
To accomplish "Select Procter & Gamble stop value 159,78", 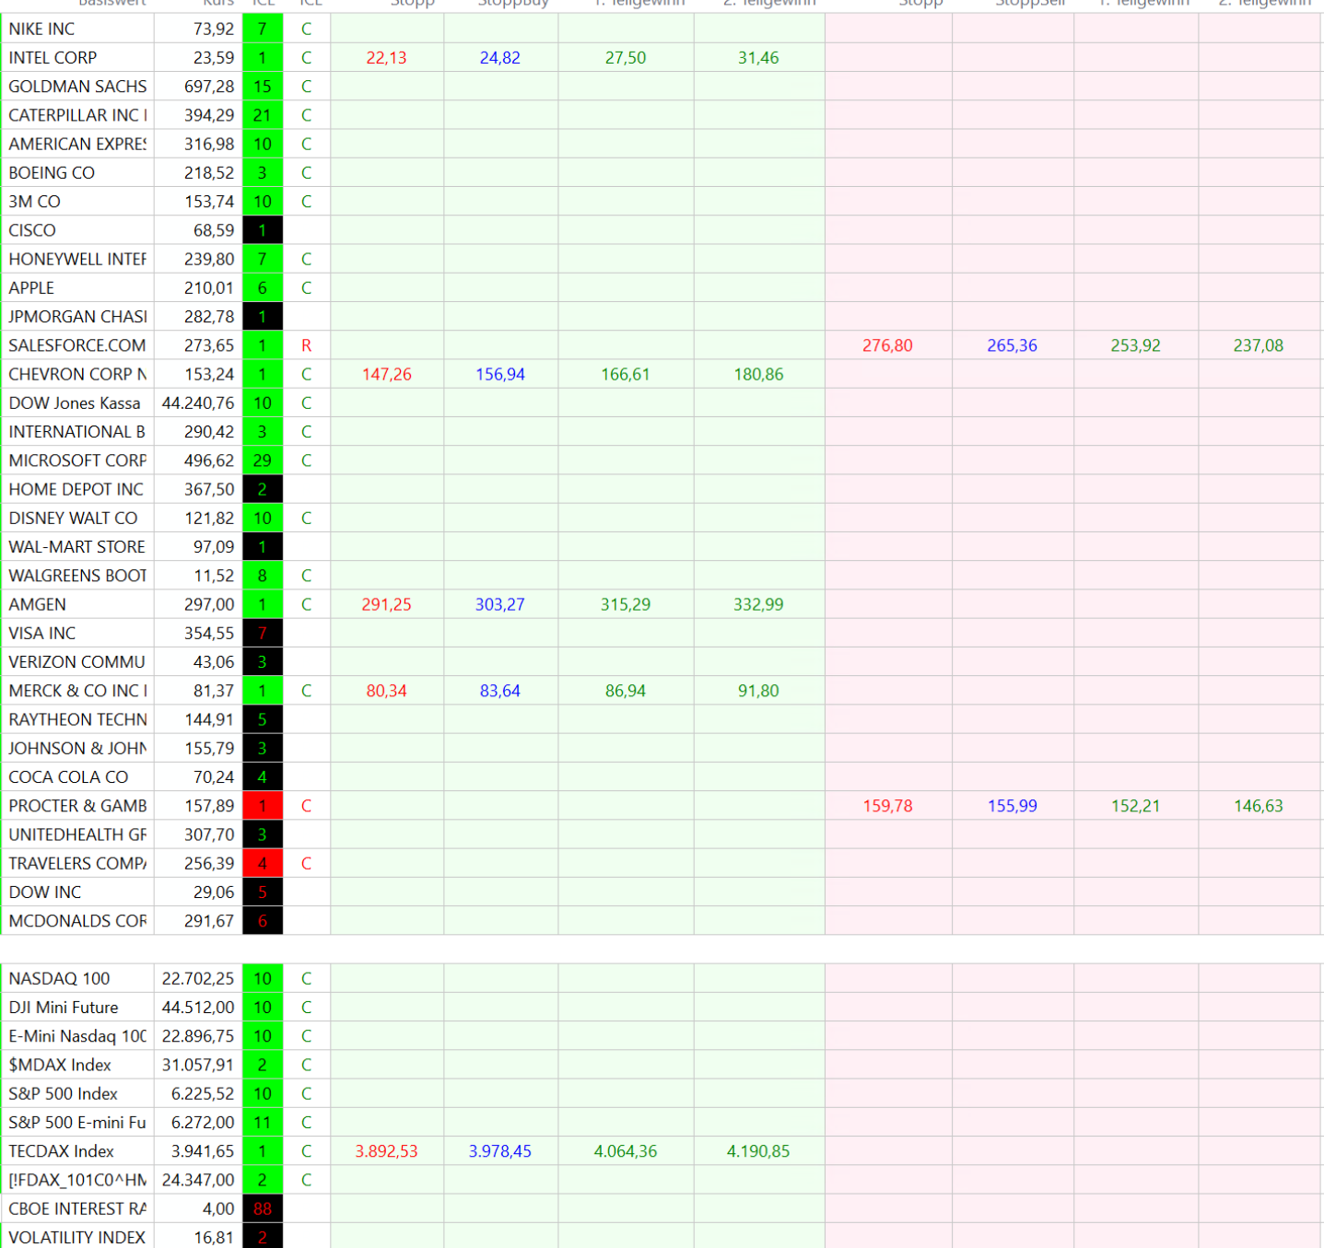I will [887, 806].
